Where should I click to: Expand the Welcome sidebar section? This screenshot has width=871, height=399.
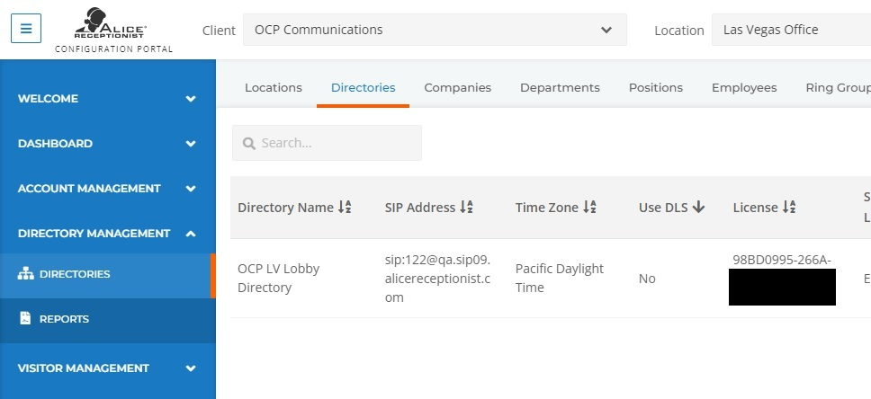[x=107, y=98]
